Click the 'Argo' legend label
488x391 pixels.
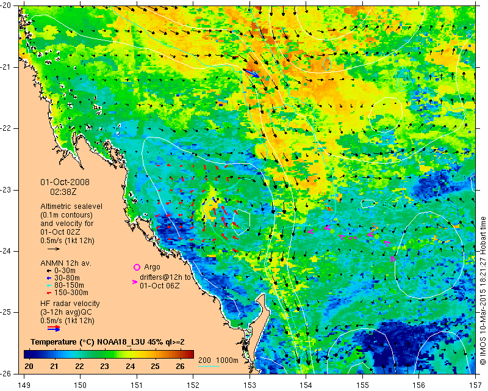pos(152,267)
